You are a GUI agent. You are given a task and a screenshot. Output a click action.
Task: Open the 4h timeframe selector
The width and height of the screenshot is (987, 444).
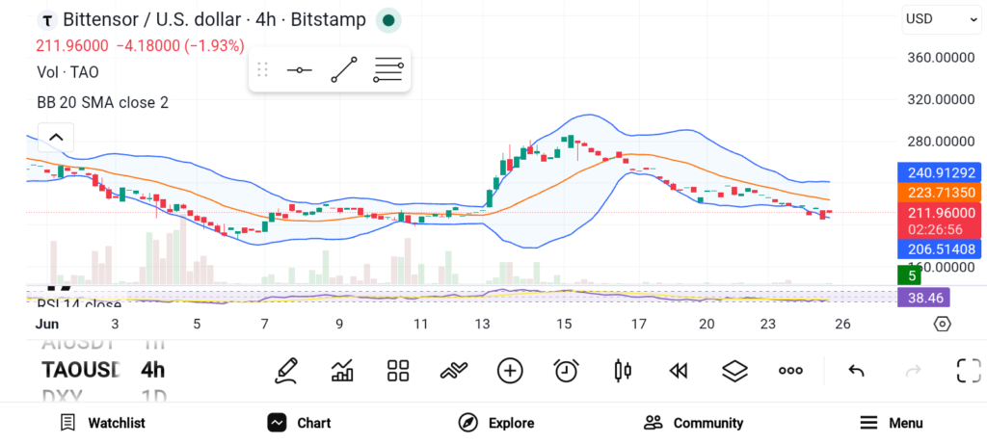[x=152, y=370]
